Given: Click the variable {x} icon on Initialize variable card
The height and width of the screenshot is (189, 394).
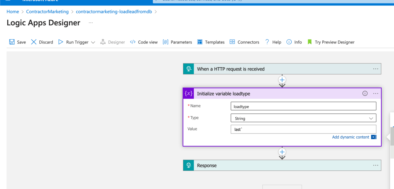Looking at the screenshot, I should click(188, 94).
